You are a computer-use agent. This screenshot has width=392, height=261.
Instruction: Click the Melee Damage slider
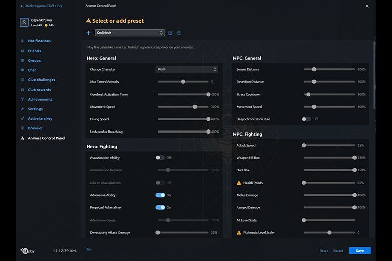(x=329, y=195)
